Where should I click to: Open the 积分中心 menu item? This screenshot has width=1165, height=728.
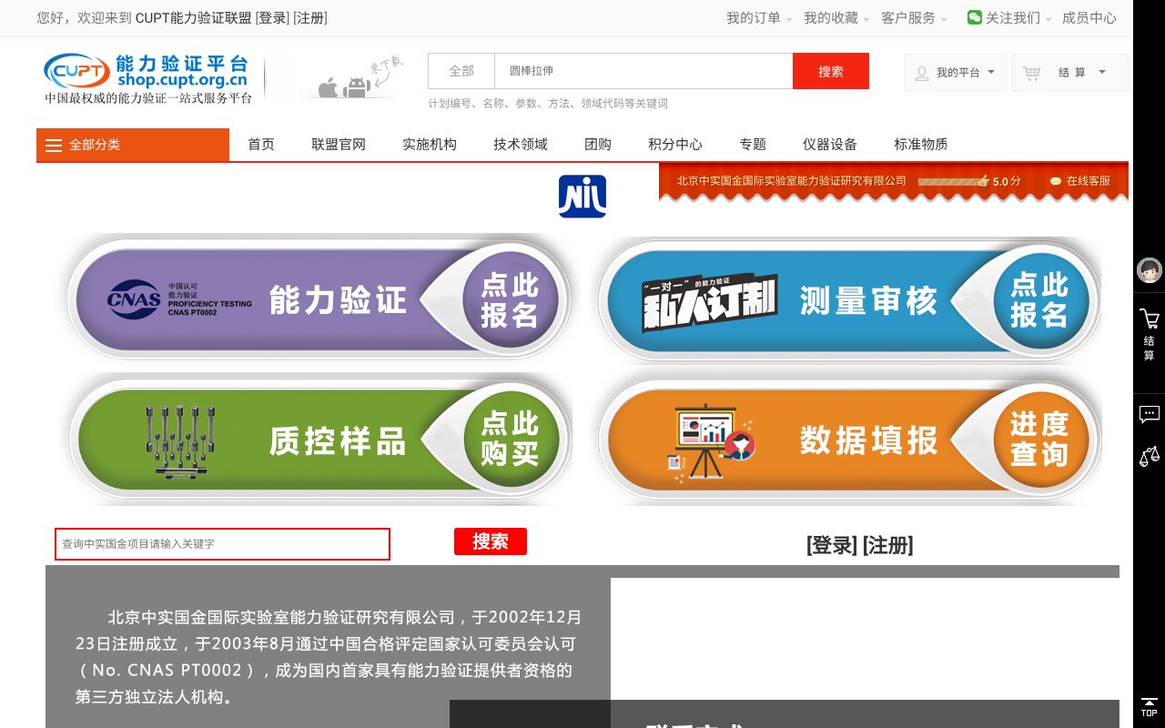[675, 144]
